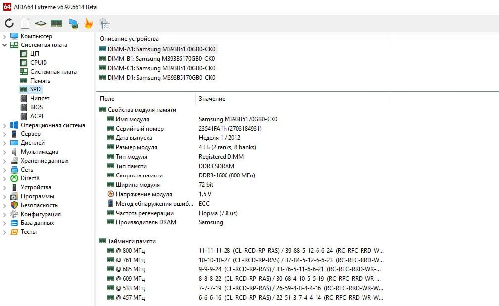Select DIMM-C1 Samsung module row
Image resolution: width=499 pixels, height=306 pixels.
coord(157,68)
